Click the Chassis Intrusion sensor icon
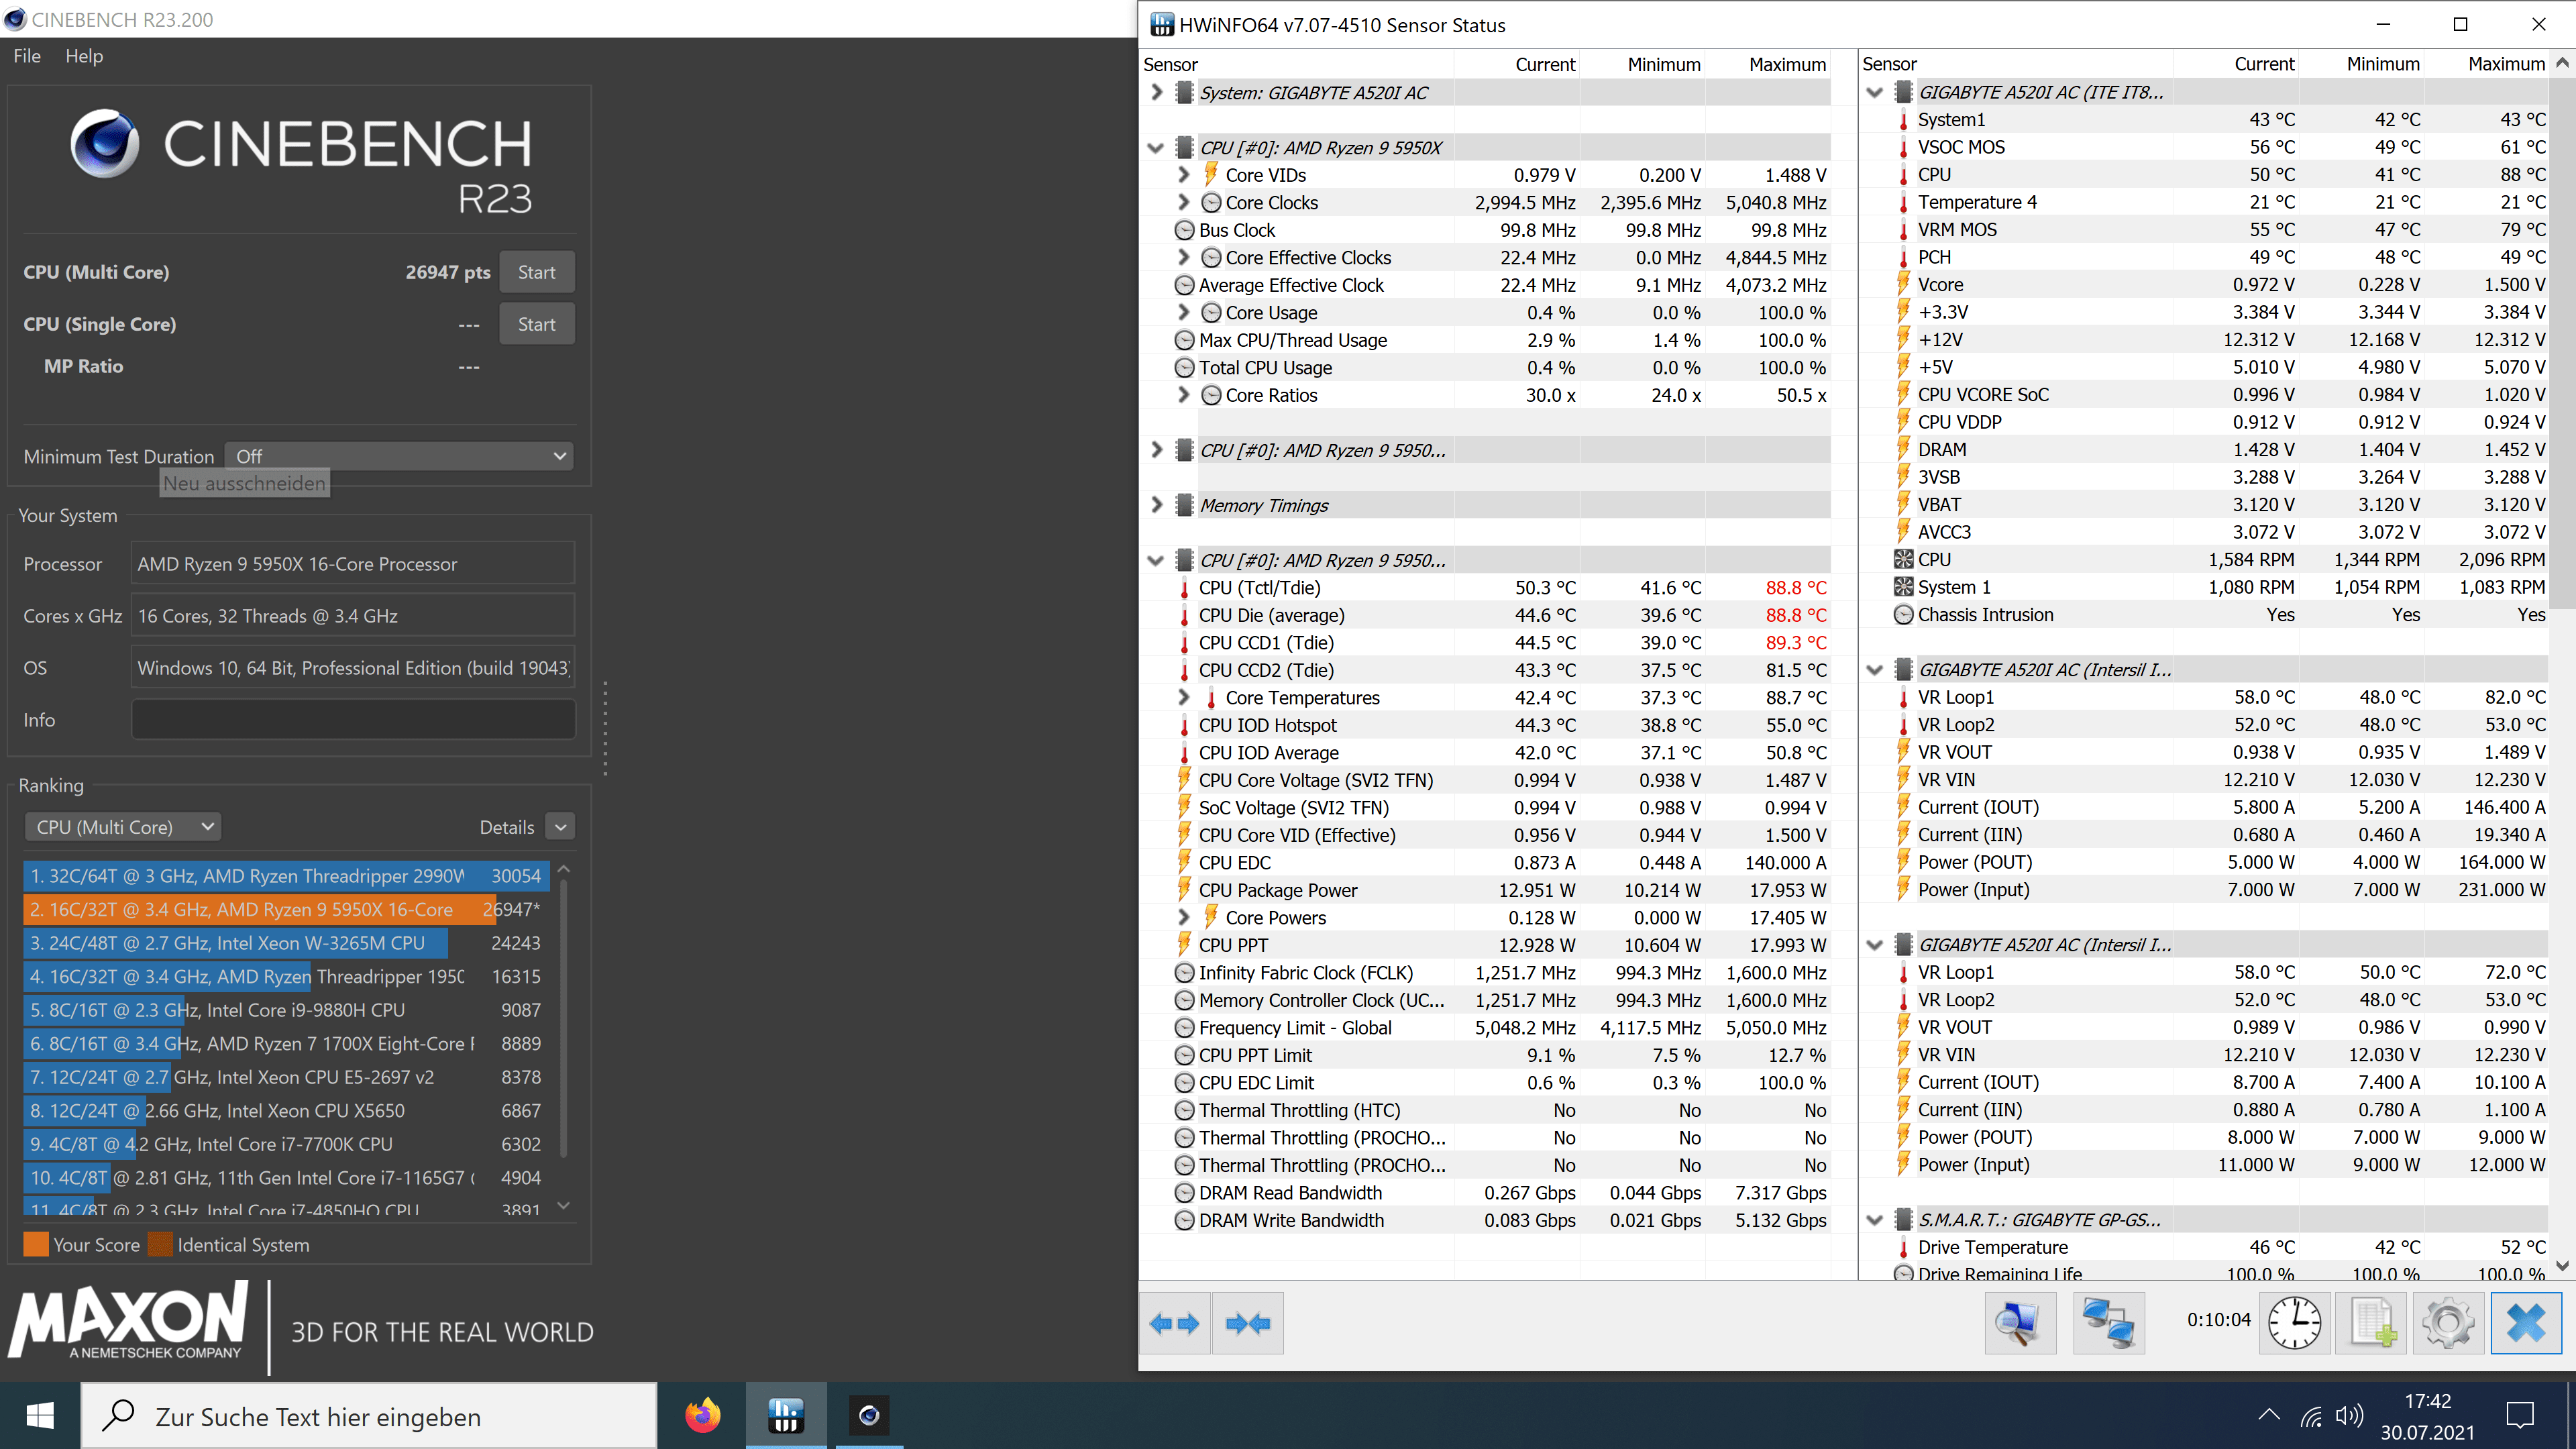This screenshot has height=1449, width=2576. (x=1903, y=615)
